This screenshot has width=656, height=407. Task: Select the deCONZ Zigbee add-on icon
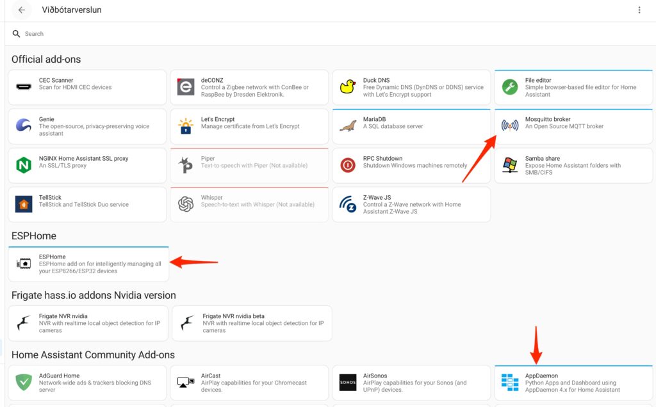tap(186, 86)
